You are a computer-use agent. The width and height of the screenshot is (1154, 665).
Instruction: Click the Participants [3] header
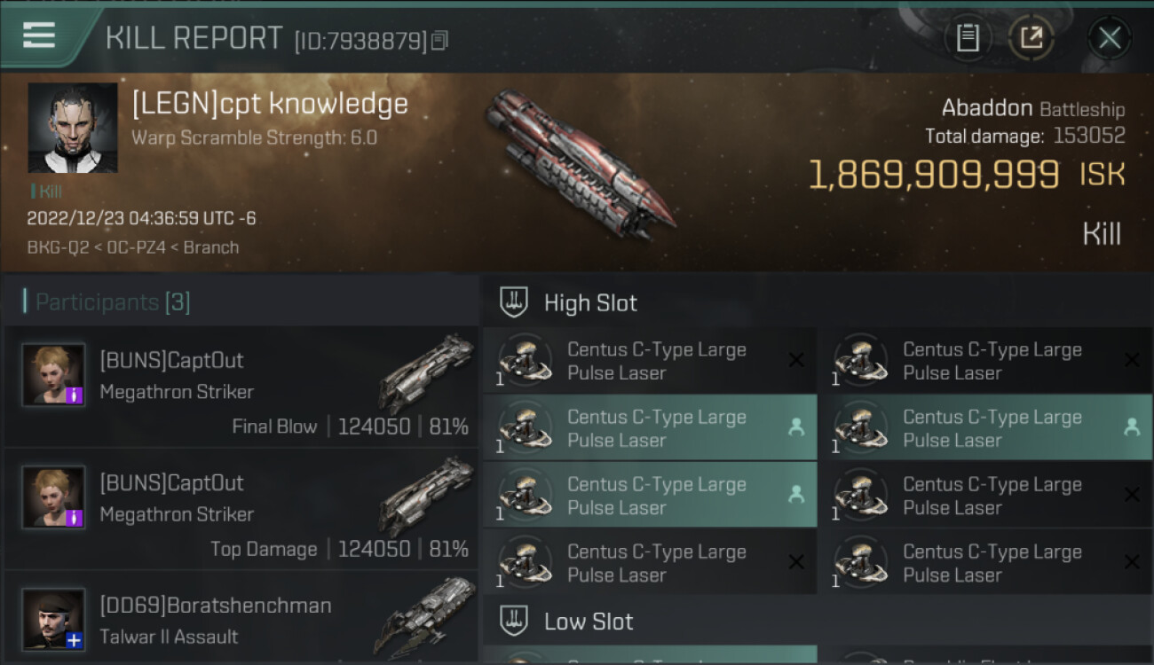111,302
